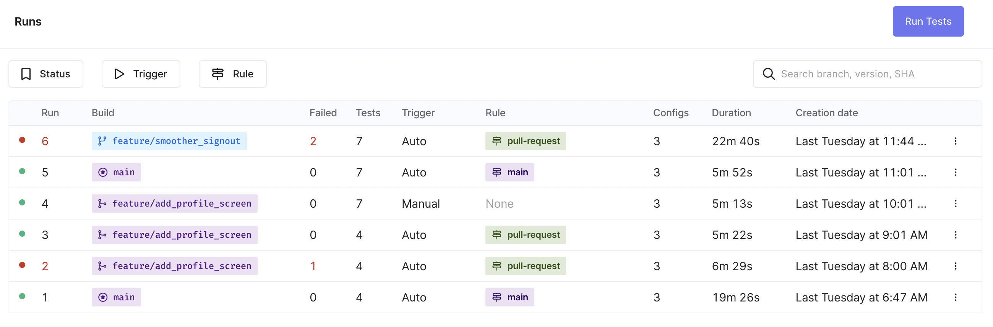Open three-dot menu for run 1
Screen dimensions: 993x327
[955, 297]
